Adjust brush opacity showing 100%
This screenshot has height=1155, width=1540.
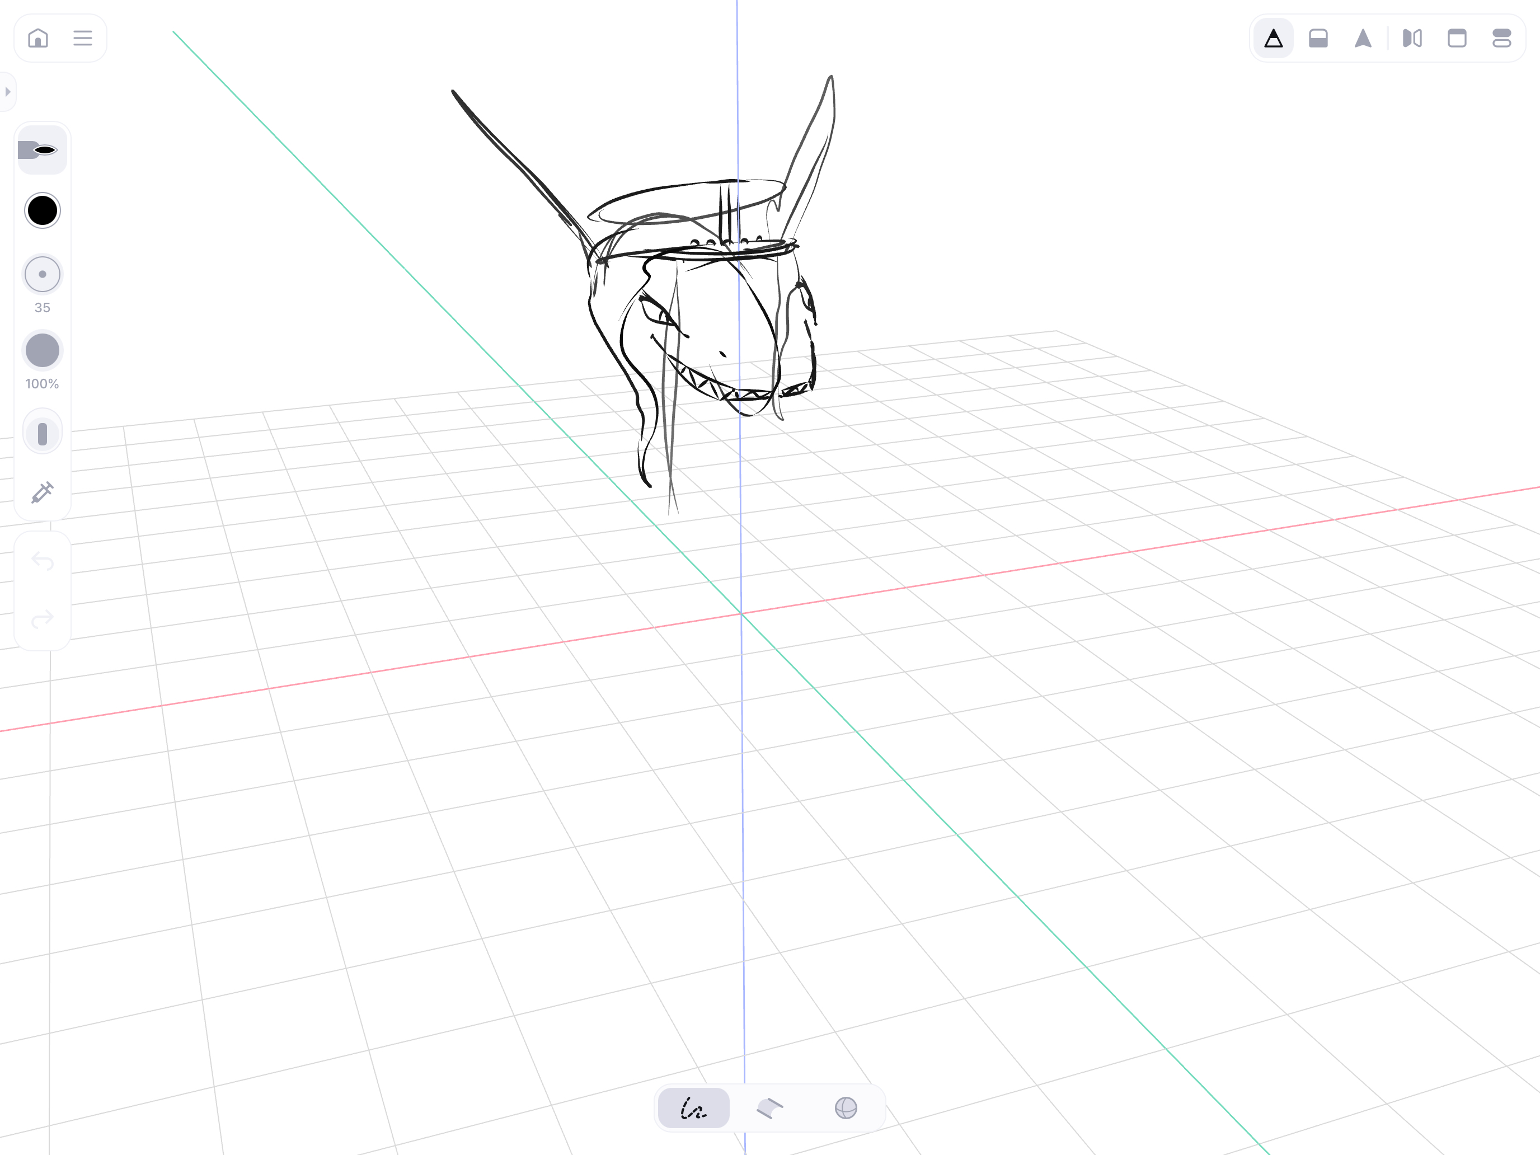43,350
